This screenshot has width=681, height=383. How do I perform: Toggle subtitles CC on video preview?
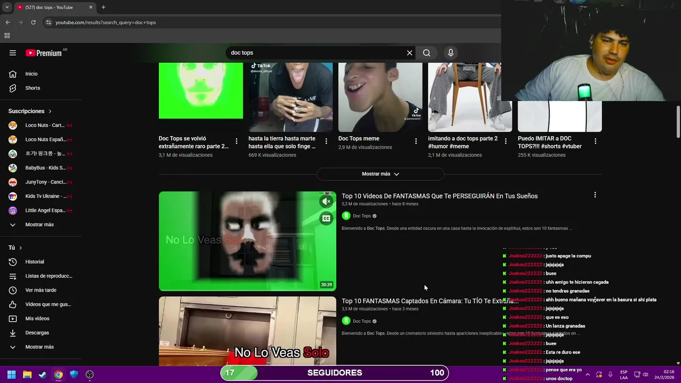pyautogui.click(x=326, y=219)
